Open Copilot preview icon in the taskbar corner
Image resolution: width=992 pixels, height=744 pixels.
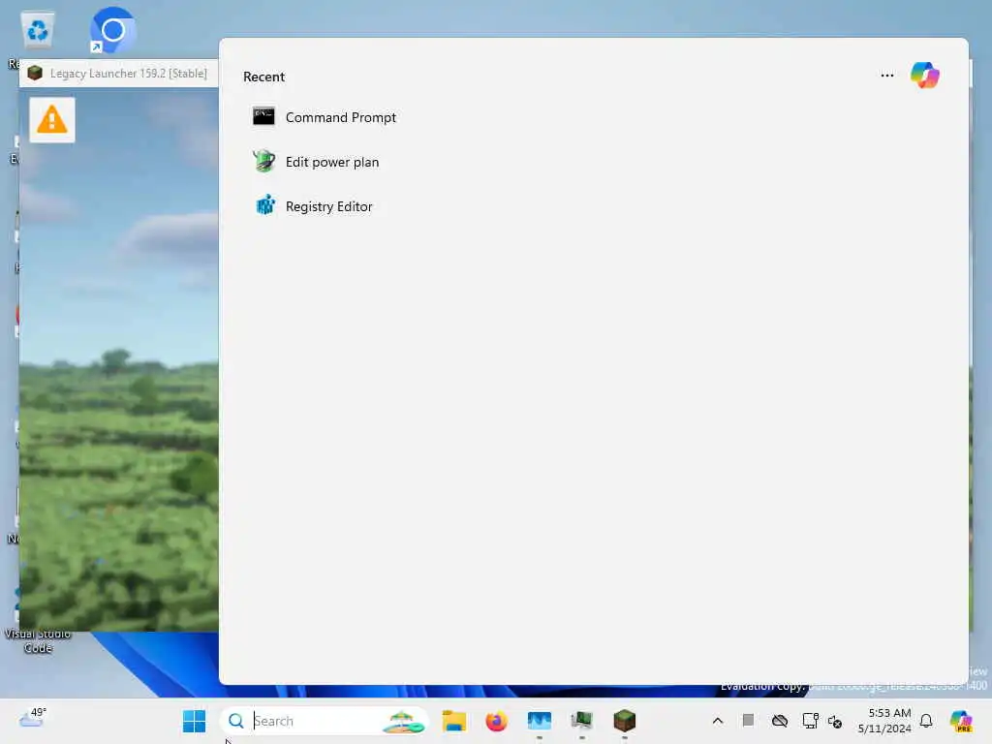[x=961, y=721]
